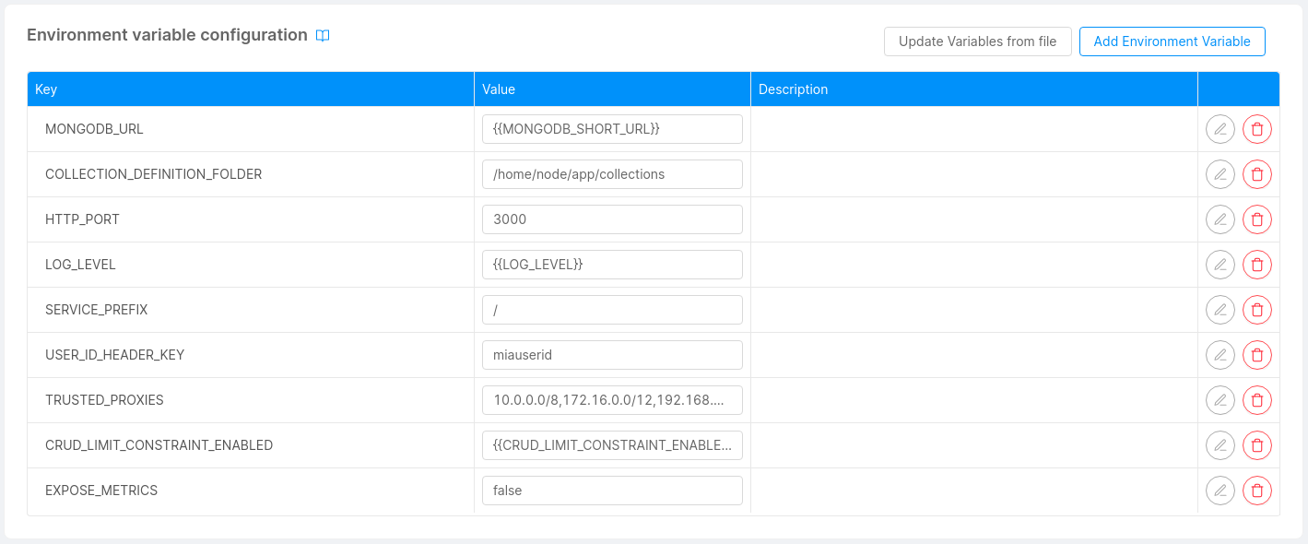Image resolution: width=1308 pixels, height=544 pixels.
Task: Click the miauserid value input field
Action: point(612,355)
